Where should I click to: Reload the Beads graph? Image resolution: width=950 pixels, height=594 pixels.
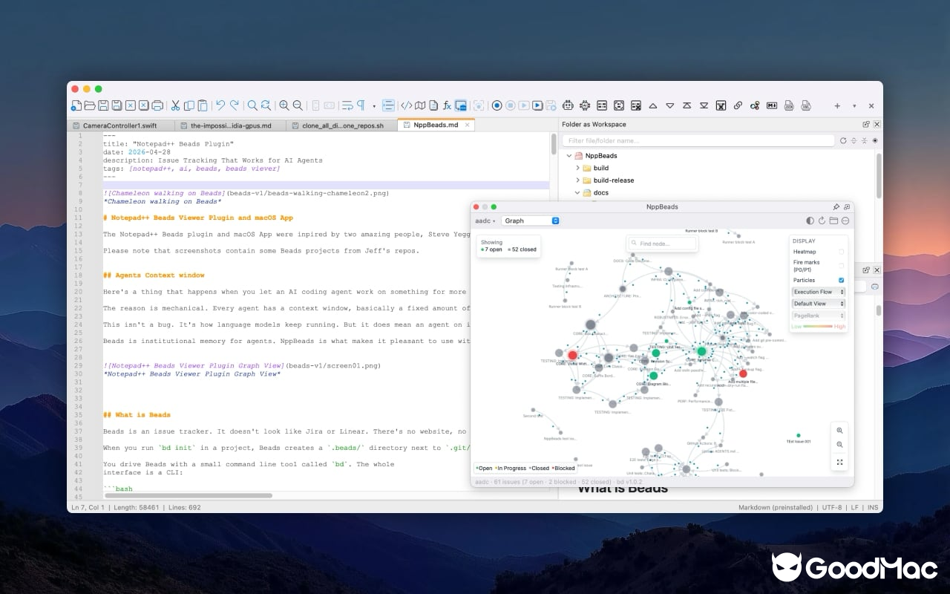click(822, 221)
